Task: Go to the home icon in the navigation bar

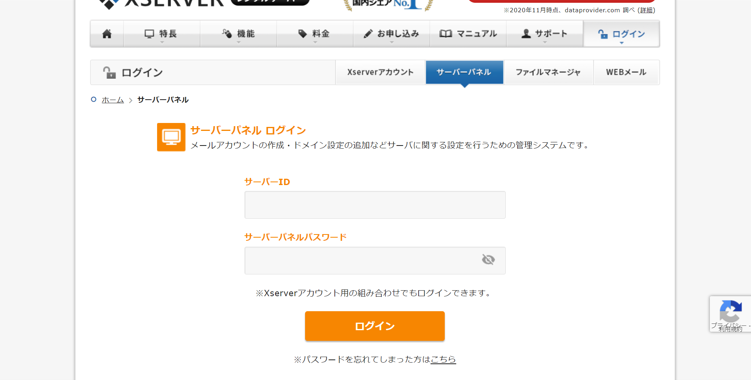Action: [107, 34]
